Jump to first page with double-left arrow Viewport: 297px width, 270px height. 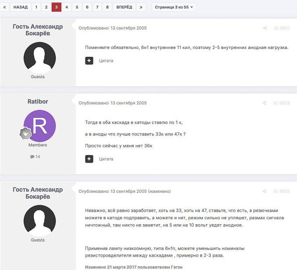[x=4, y=7]
